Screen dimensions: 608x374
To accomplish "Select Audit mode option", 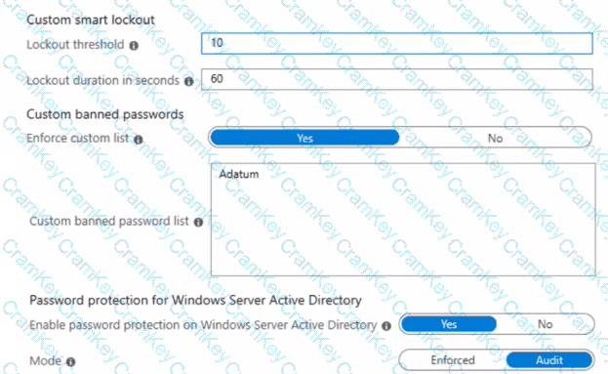I will coord(549,360).
